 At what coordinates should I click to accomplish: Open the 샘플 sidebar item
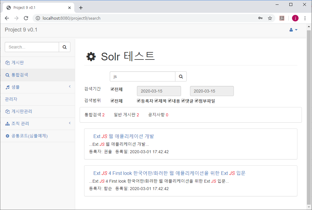38,87
